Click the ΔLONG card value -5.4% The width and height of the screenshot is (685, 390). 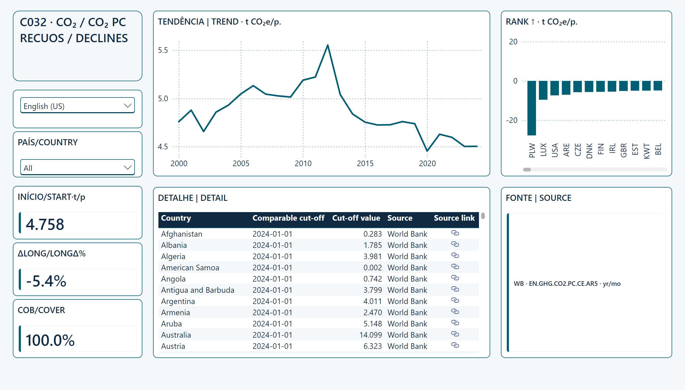(x=46, y=281)
